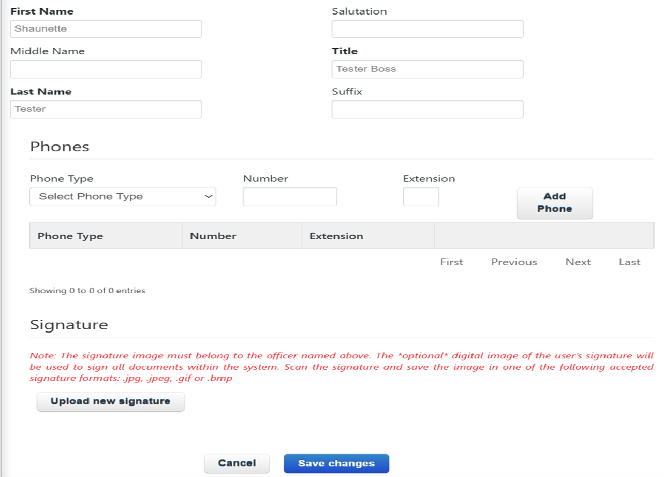Click Upload new signature button
The width and height of the screenshot is (664, 477).
(110, 401)
